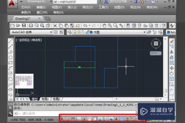Click the new drawing tab button
Viewport: 185px width, 123px height.
[x=48, y=18]
